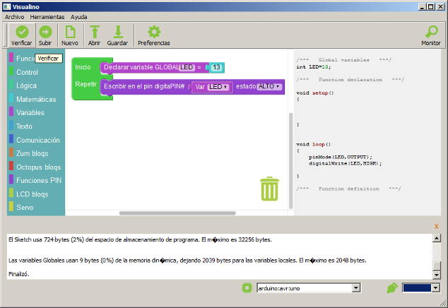Open the Funciones PIN category
448x308 pixels.
[39, 181]
